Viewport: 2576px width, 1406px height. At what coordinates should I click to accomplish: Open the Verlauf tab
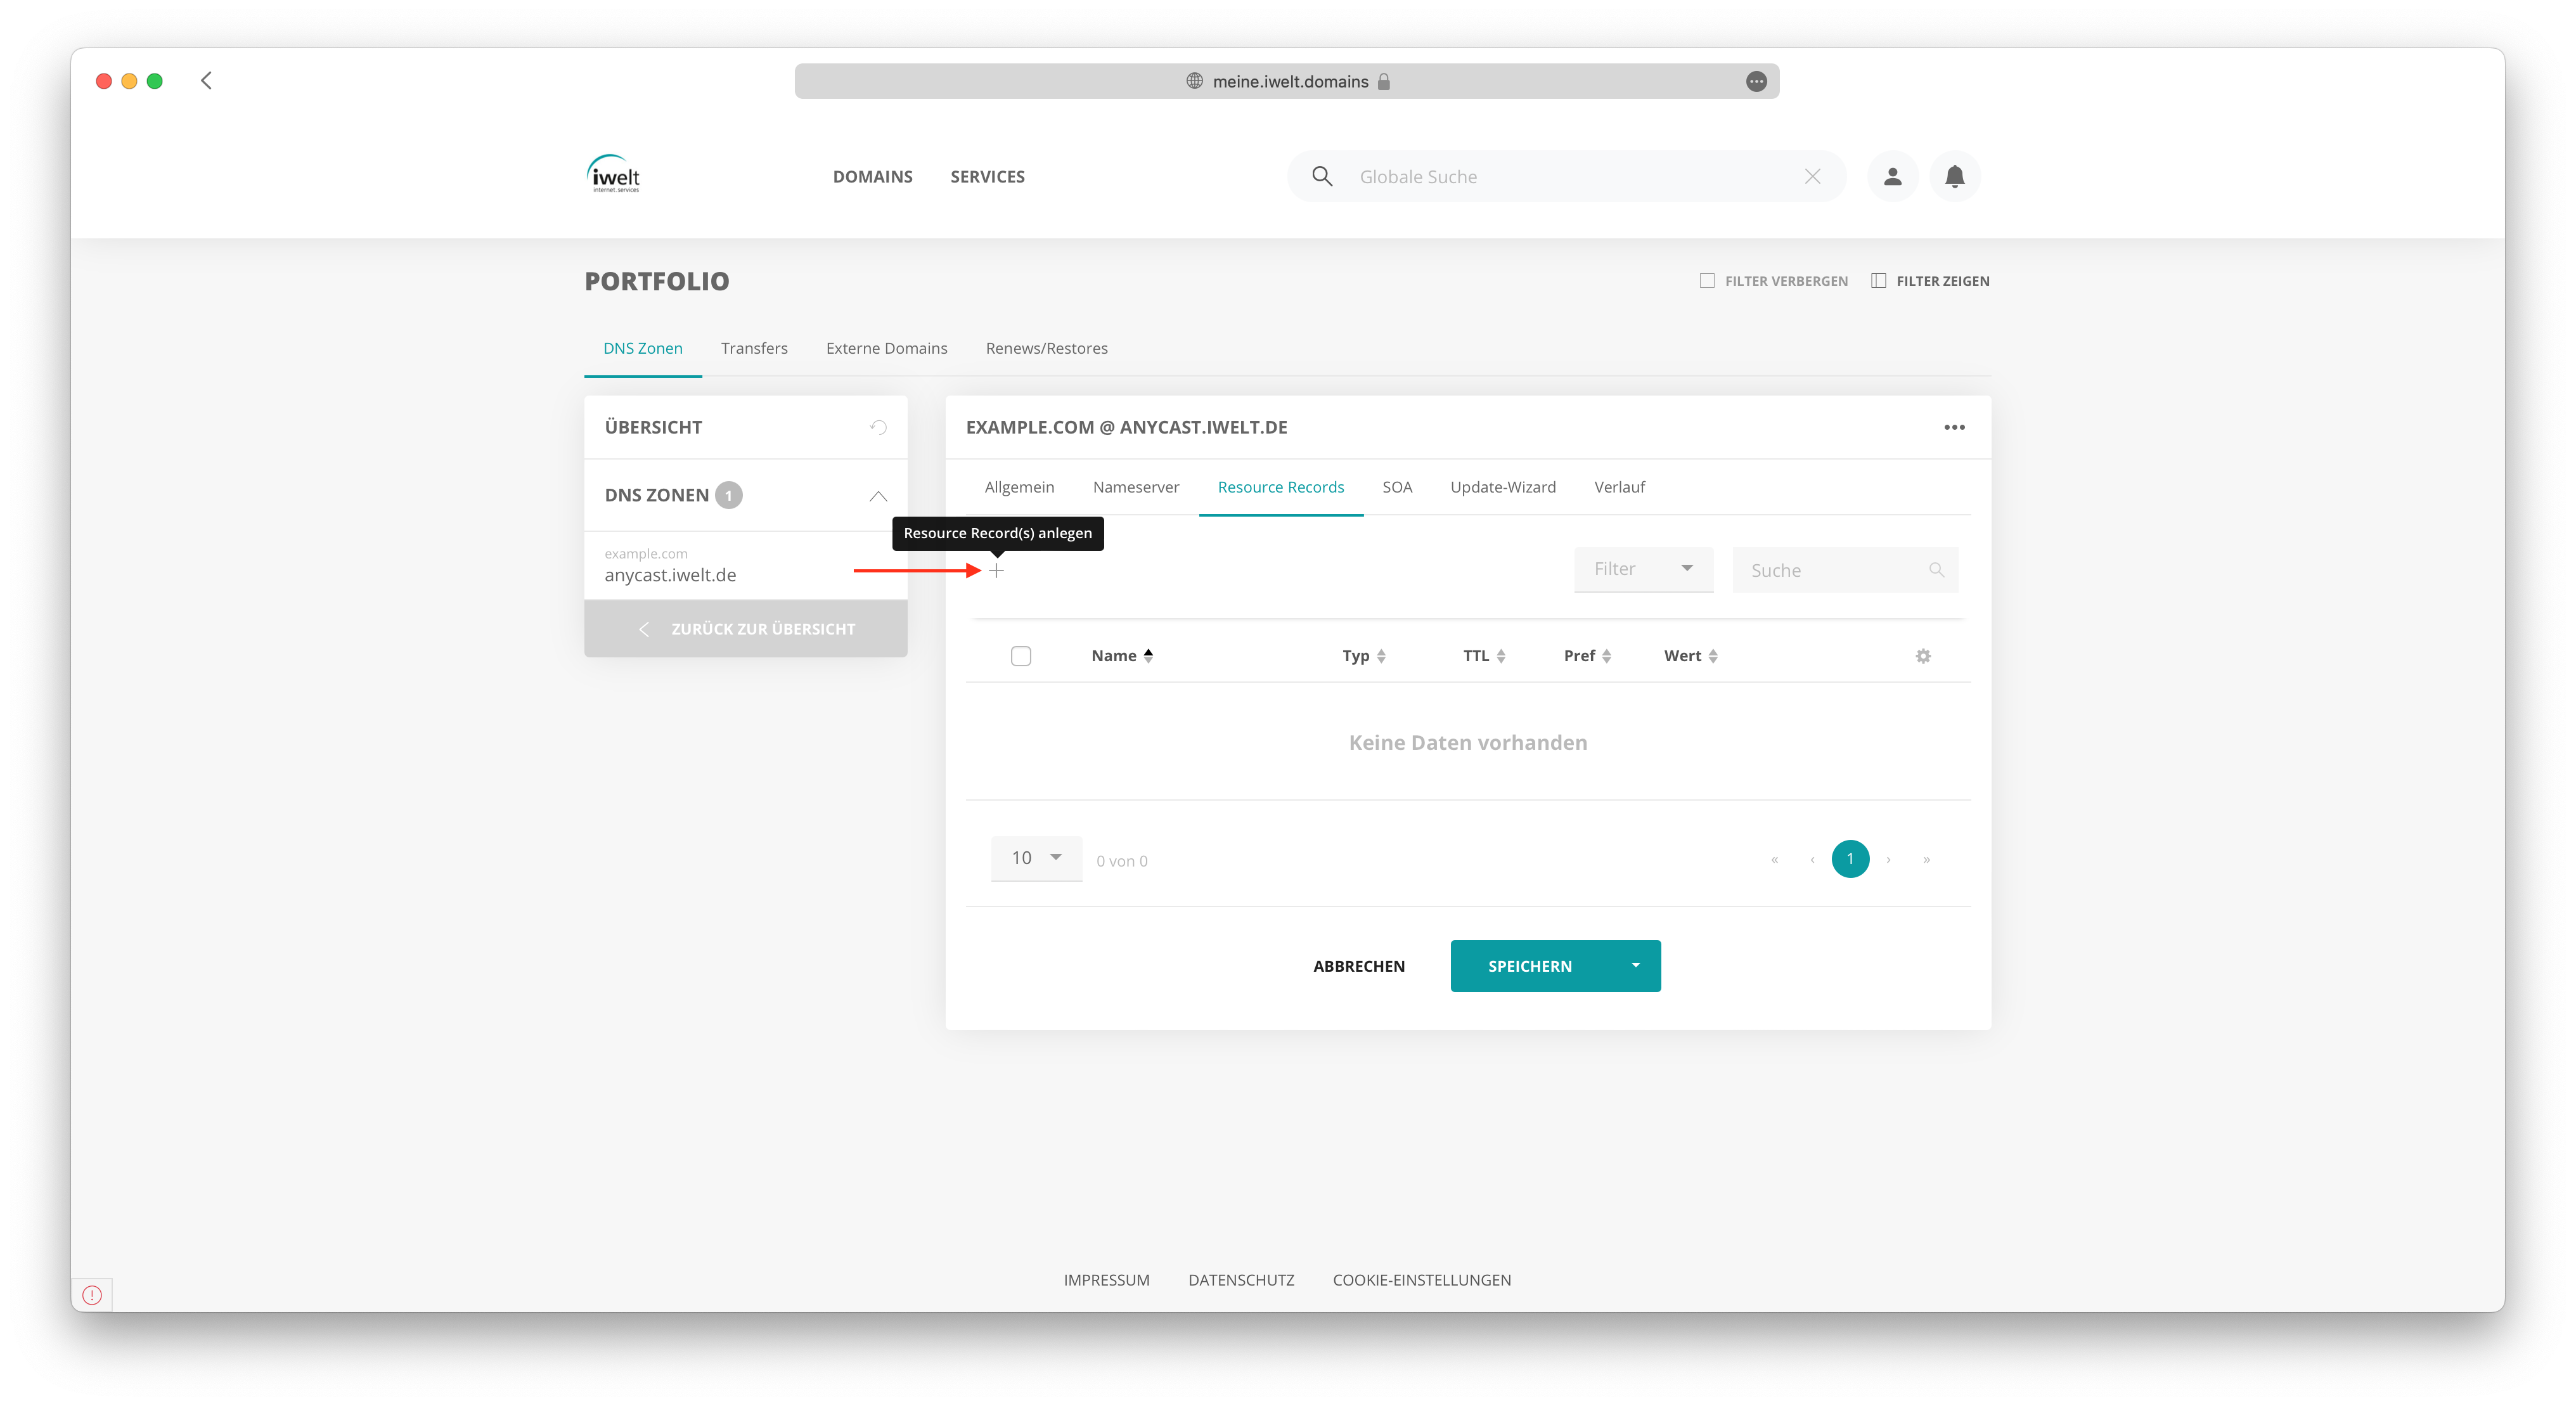coord(1619,487)
